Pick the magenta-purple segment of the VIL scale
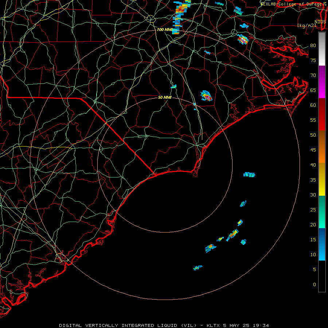The height and width of the screenshot is (328, 328). tap(322, 82)
